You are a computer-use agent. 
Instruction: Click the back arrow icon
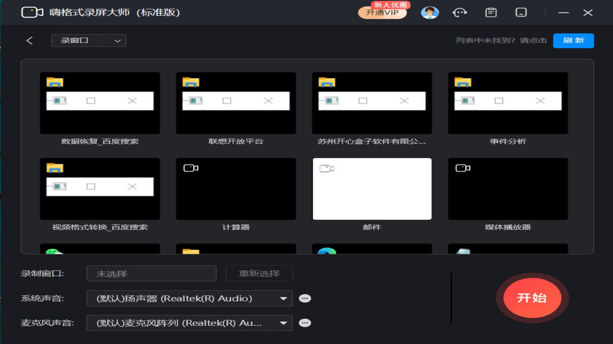(x=30, y=41)
